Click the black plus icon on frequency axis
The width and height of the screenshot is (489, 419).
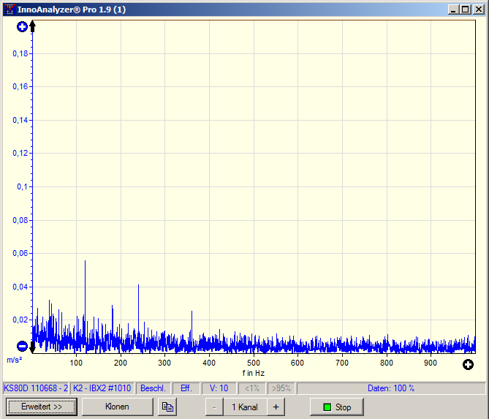coord(468,364)
